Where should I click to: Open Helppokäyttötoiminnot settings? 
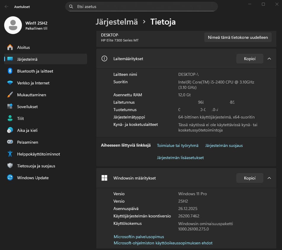[39, 154]
